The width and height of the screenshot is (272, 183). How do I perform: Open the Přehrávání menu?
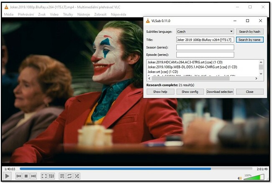tap(26, 15)
